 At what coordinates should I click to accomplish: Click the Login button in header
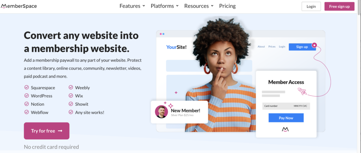[x=311, y=6]
